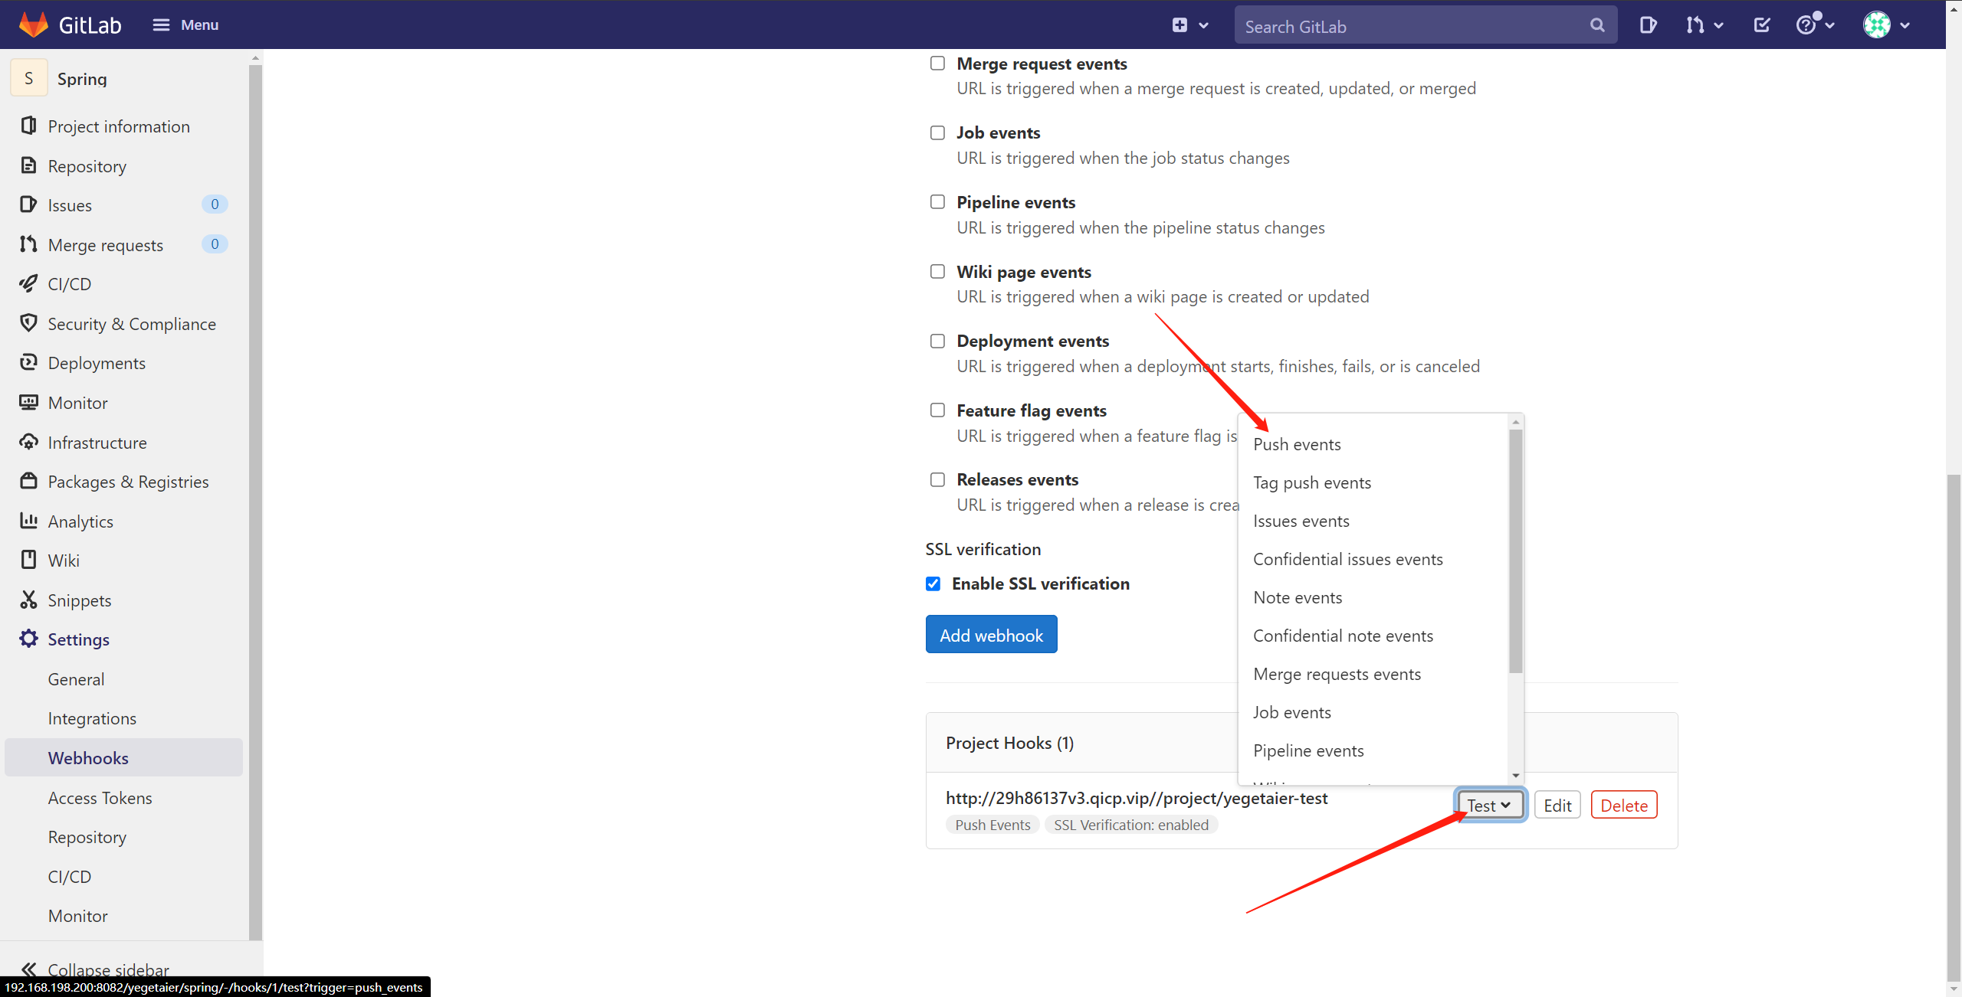Click the CI/CD rocket icon
The height and width of the screenshot is (997, 1962).
pyautogui.click(x=28, y=284)
